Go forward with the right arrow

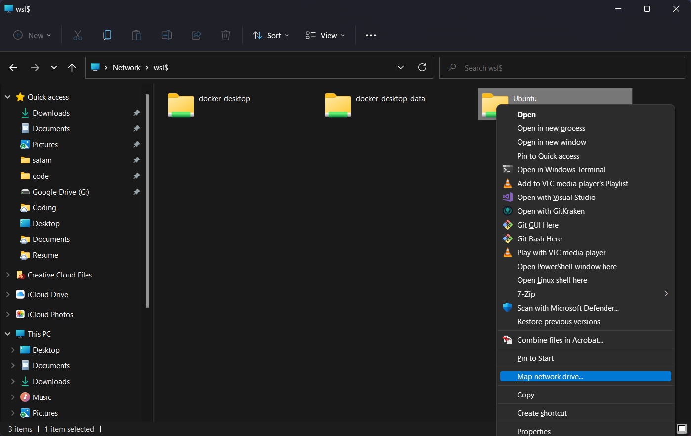click(x=35, y=68)
